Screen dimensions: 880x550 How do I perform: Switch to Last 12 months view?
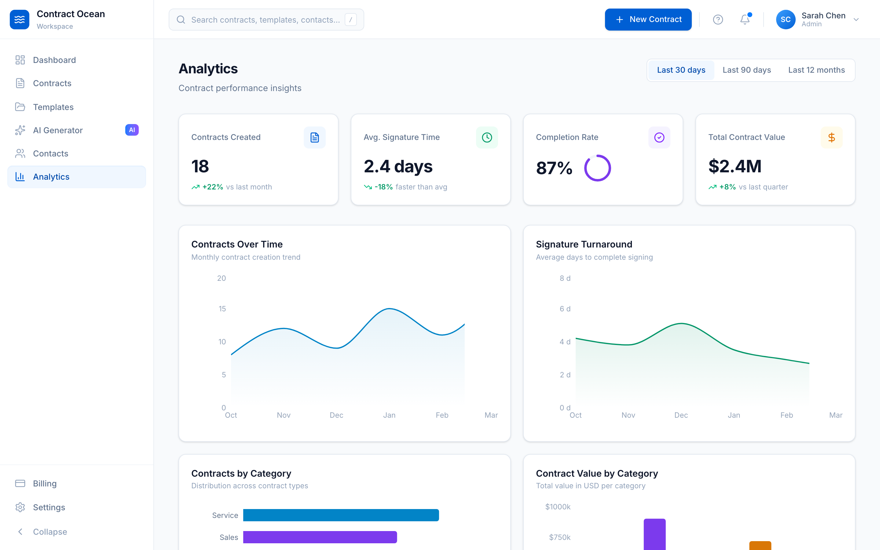pos(816,70)
